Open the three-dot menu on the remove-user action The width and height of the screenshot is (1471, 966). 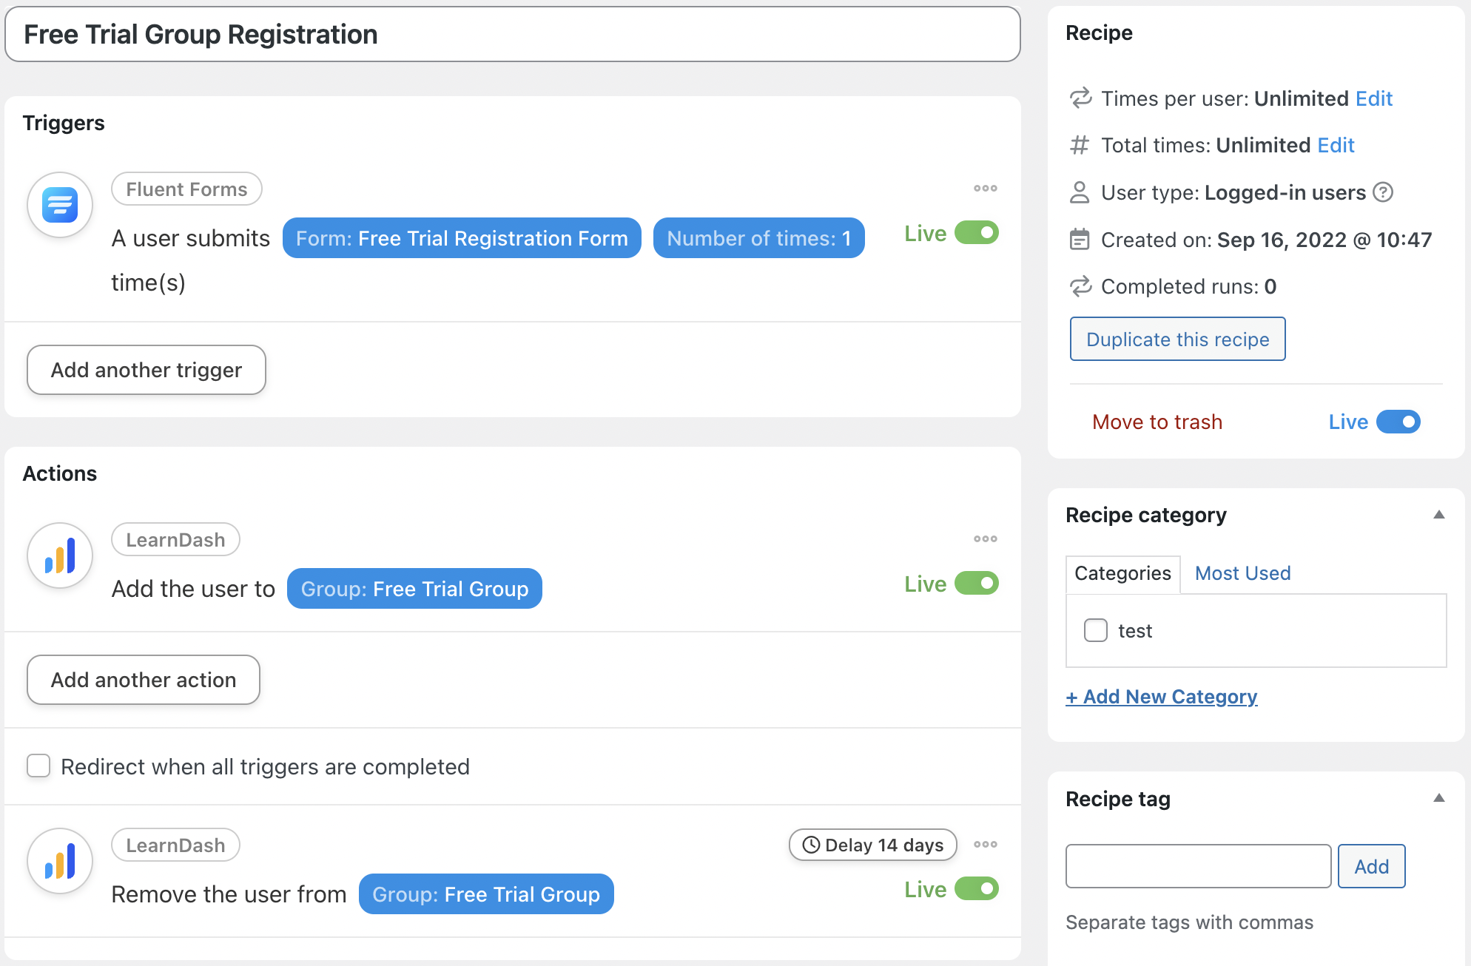point(985,844)
